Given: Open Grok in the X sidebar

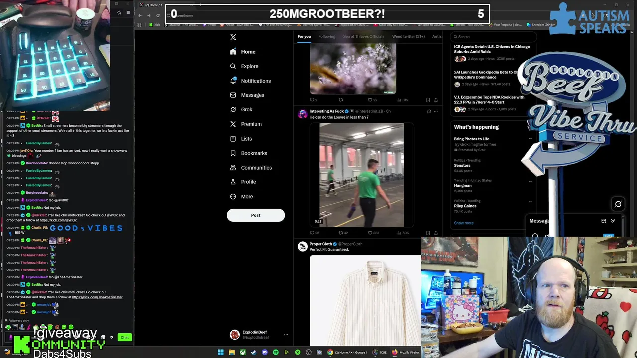Looking at the screenshot, I should pos(241,109).
